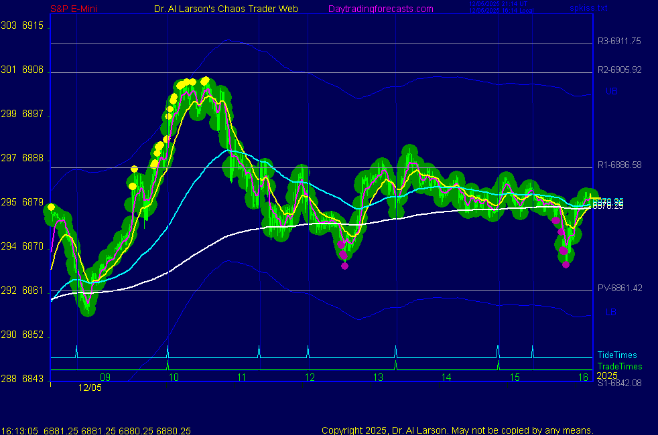Click the 6906 price axis label

(33, 70)
